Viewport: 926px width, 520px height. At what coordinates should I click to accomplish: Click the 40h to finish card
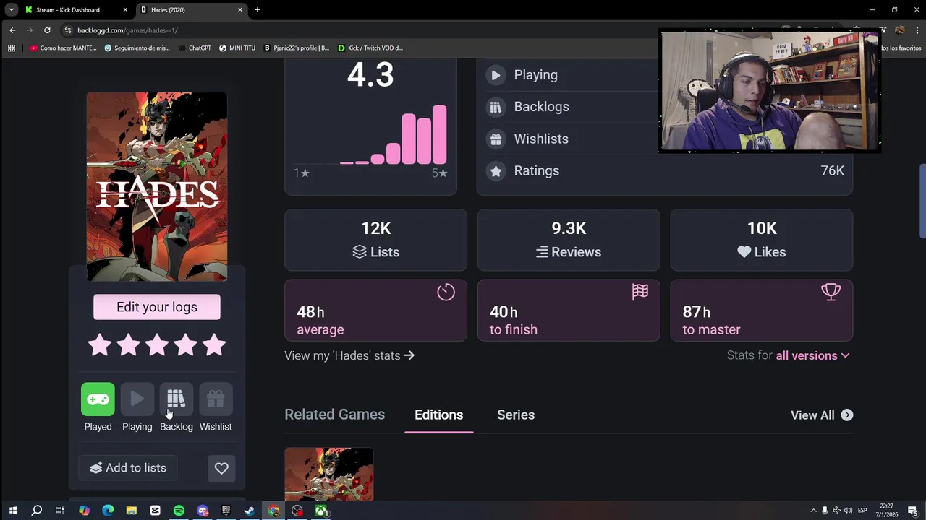coord(569,311)
